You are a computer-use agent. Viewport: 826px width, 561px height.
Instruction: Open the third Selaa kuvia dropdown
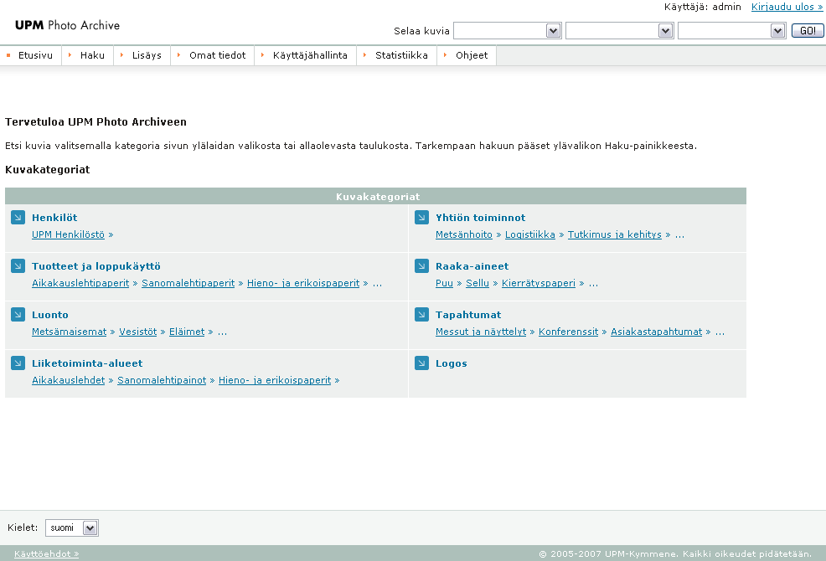pyautogui.click(x=731, y=30)
